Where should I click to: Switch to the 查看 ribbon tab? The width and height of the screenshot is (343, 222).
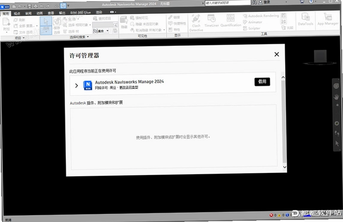(x=51, y=13)
